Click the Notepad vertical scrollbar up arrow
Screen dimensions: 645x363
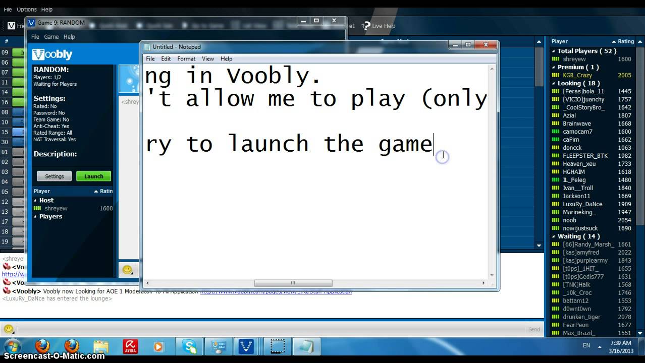click(492, 69)
